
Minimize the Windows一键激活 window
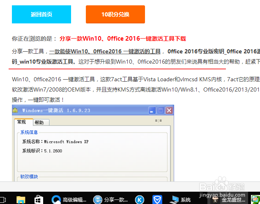[x=152, y=110]
